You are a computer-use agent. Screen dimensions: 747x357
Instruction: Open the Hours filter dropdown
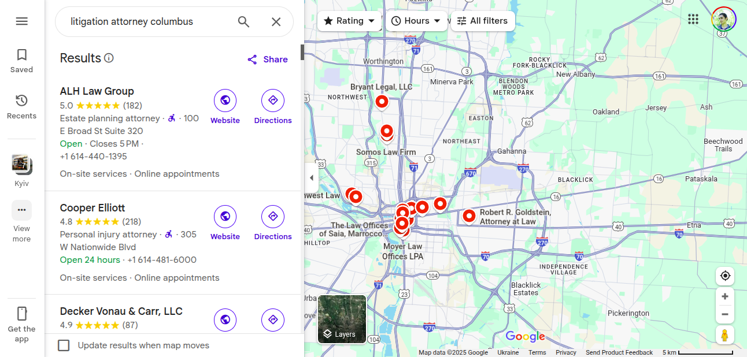[x=416, y=21]
